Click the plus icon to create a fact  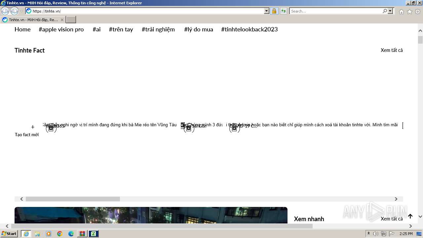[x=33, y=127]
